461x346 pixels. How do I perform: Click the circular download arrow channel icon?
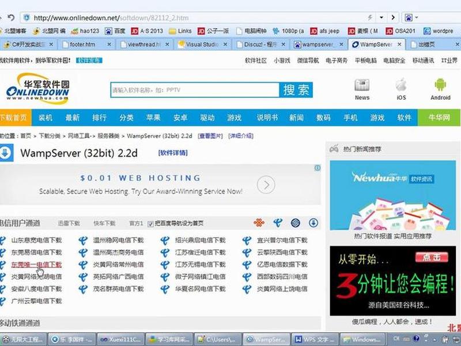(313, 223)
